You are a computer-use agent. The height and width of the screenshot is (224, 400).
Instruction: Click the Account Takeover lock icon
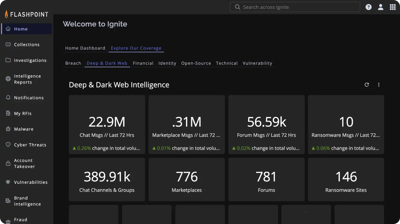[x=8, y=163]
